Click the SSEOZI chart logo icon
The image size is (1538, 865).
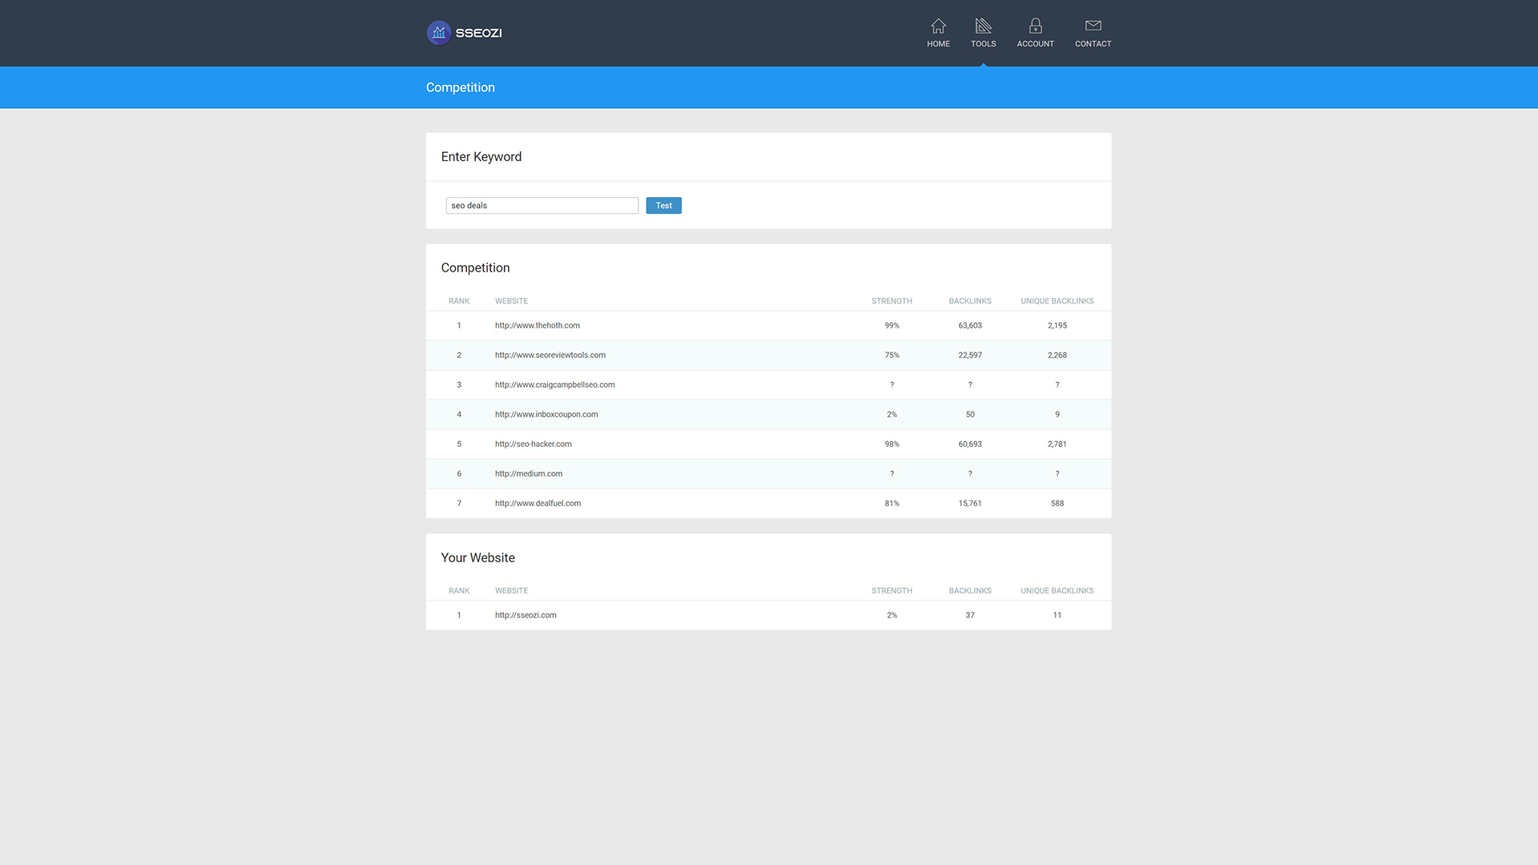click(x=439, y=33)
